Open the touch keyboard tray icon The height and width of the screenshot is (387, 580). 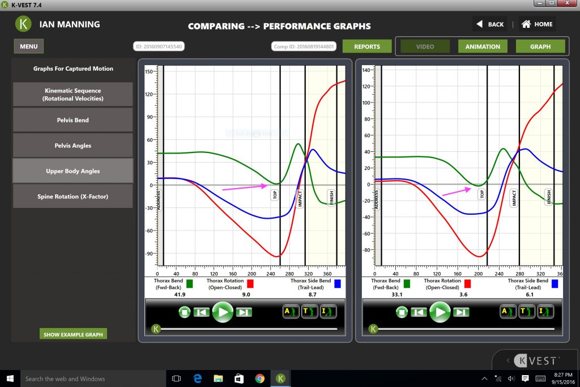point(540,379)
